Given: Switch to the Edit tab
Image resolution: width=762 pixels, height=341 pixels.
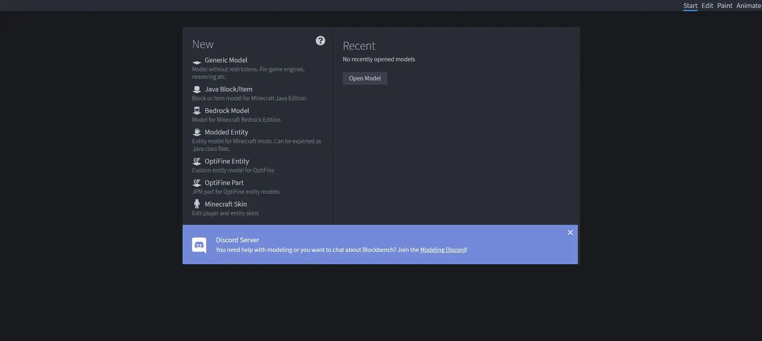Looking at the screenshot, I should (707, 6).
